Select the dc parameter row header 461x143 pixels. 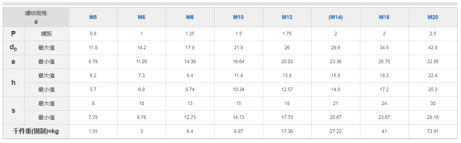click(x=14, y=48)
